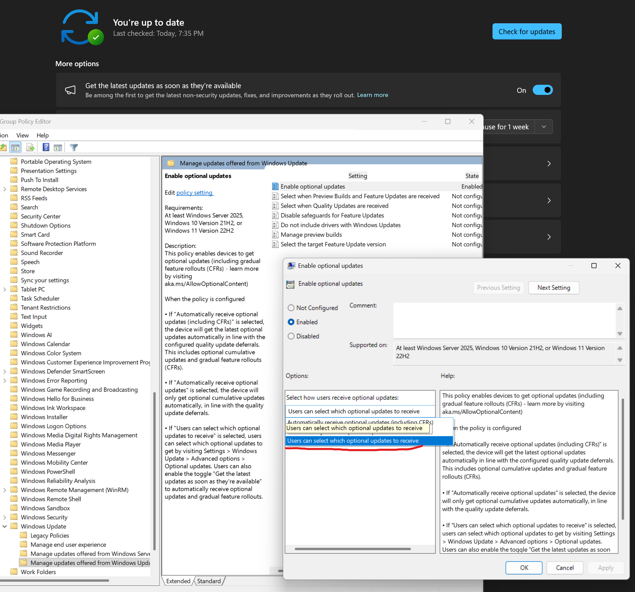Collapse the Windows Update tree node
Screen dimensions: 635x592
tap(4, 526)
